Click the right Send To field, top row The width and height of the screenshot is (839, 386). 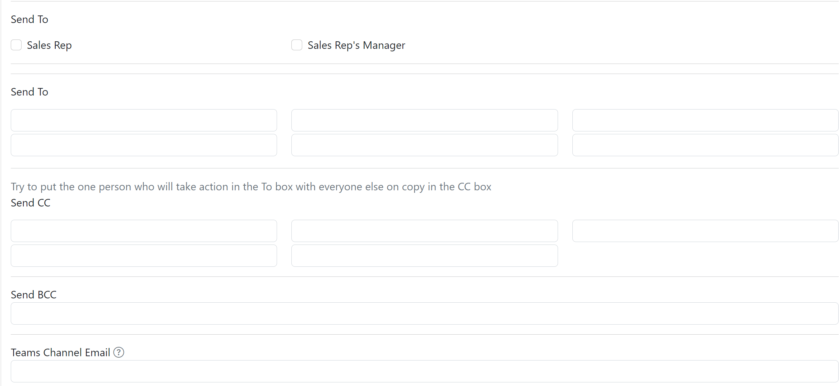pyautogui.click(x=705, y=120)
